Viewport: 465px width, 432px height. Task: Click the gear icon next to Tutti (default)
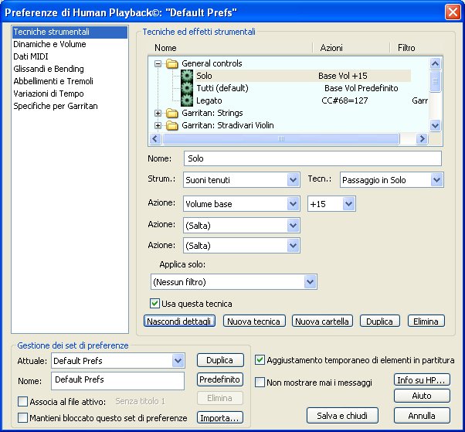point(187,88)
